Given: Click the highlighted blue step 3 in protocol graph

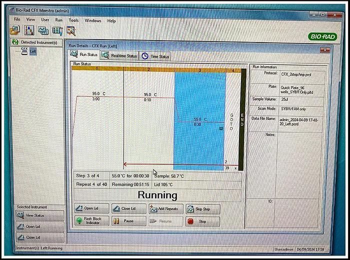Looking at the screenshot, I should tap(199, 100).
